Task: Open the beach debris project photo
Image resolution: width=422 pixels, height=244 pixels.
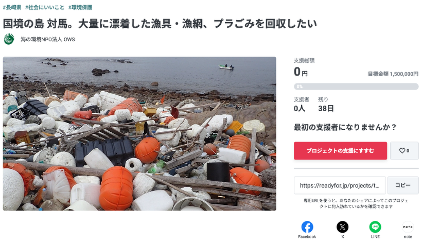Action: pyautogui.click(x=139, y=133)
